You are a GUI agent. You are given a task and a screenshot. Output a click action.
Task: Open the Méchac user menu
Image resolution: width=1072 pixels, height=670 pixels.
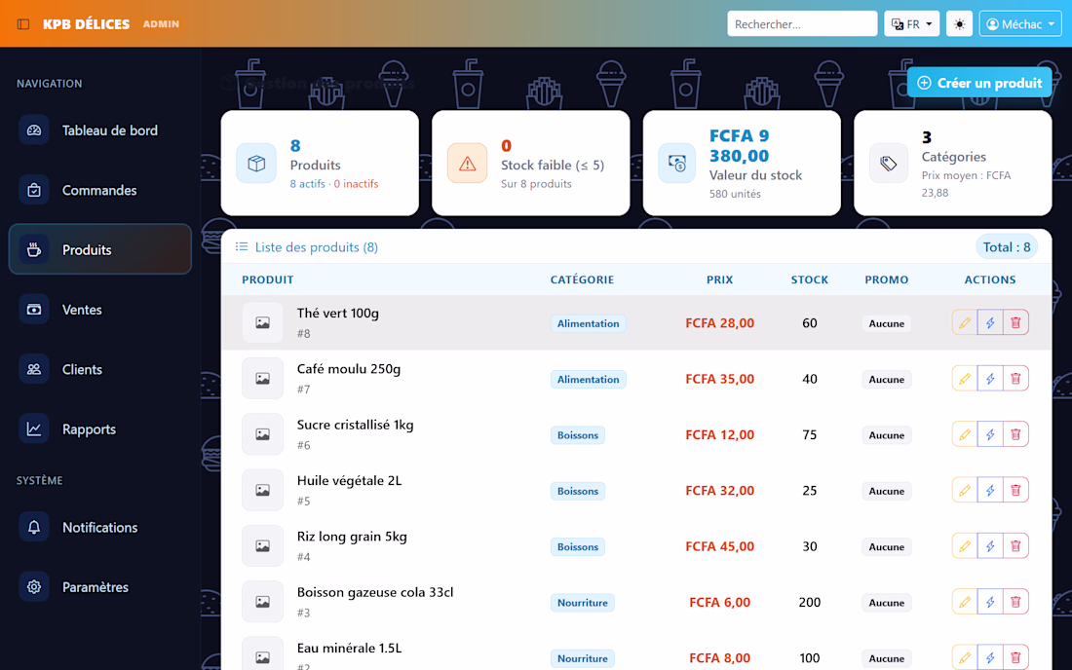point(1020,24)
